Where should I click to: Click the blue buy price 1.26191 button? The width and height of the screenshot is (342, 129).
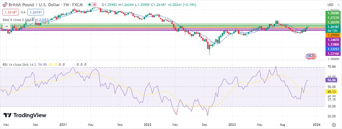pos(36,12)
